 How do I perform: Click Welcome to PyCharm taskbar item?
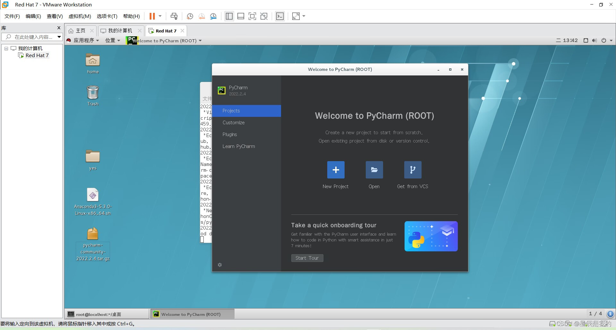point(192,314)
